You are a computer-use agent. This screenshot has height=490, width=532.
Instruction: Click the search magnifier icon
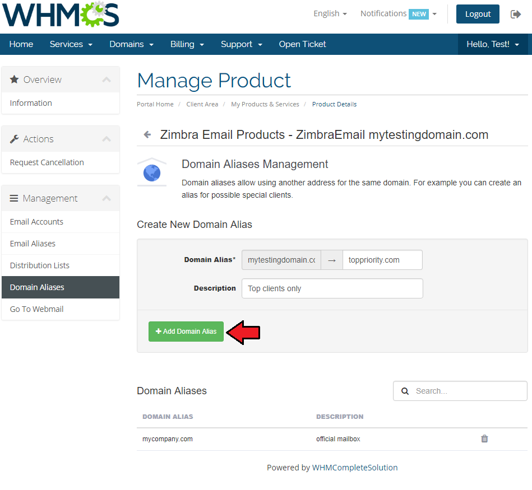point(405,391)
